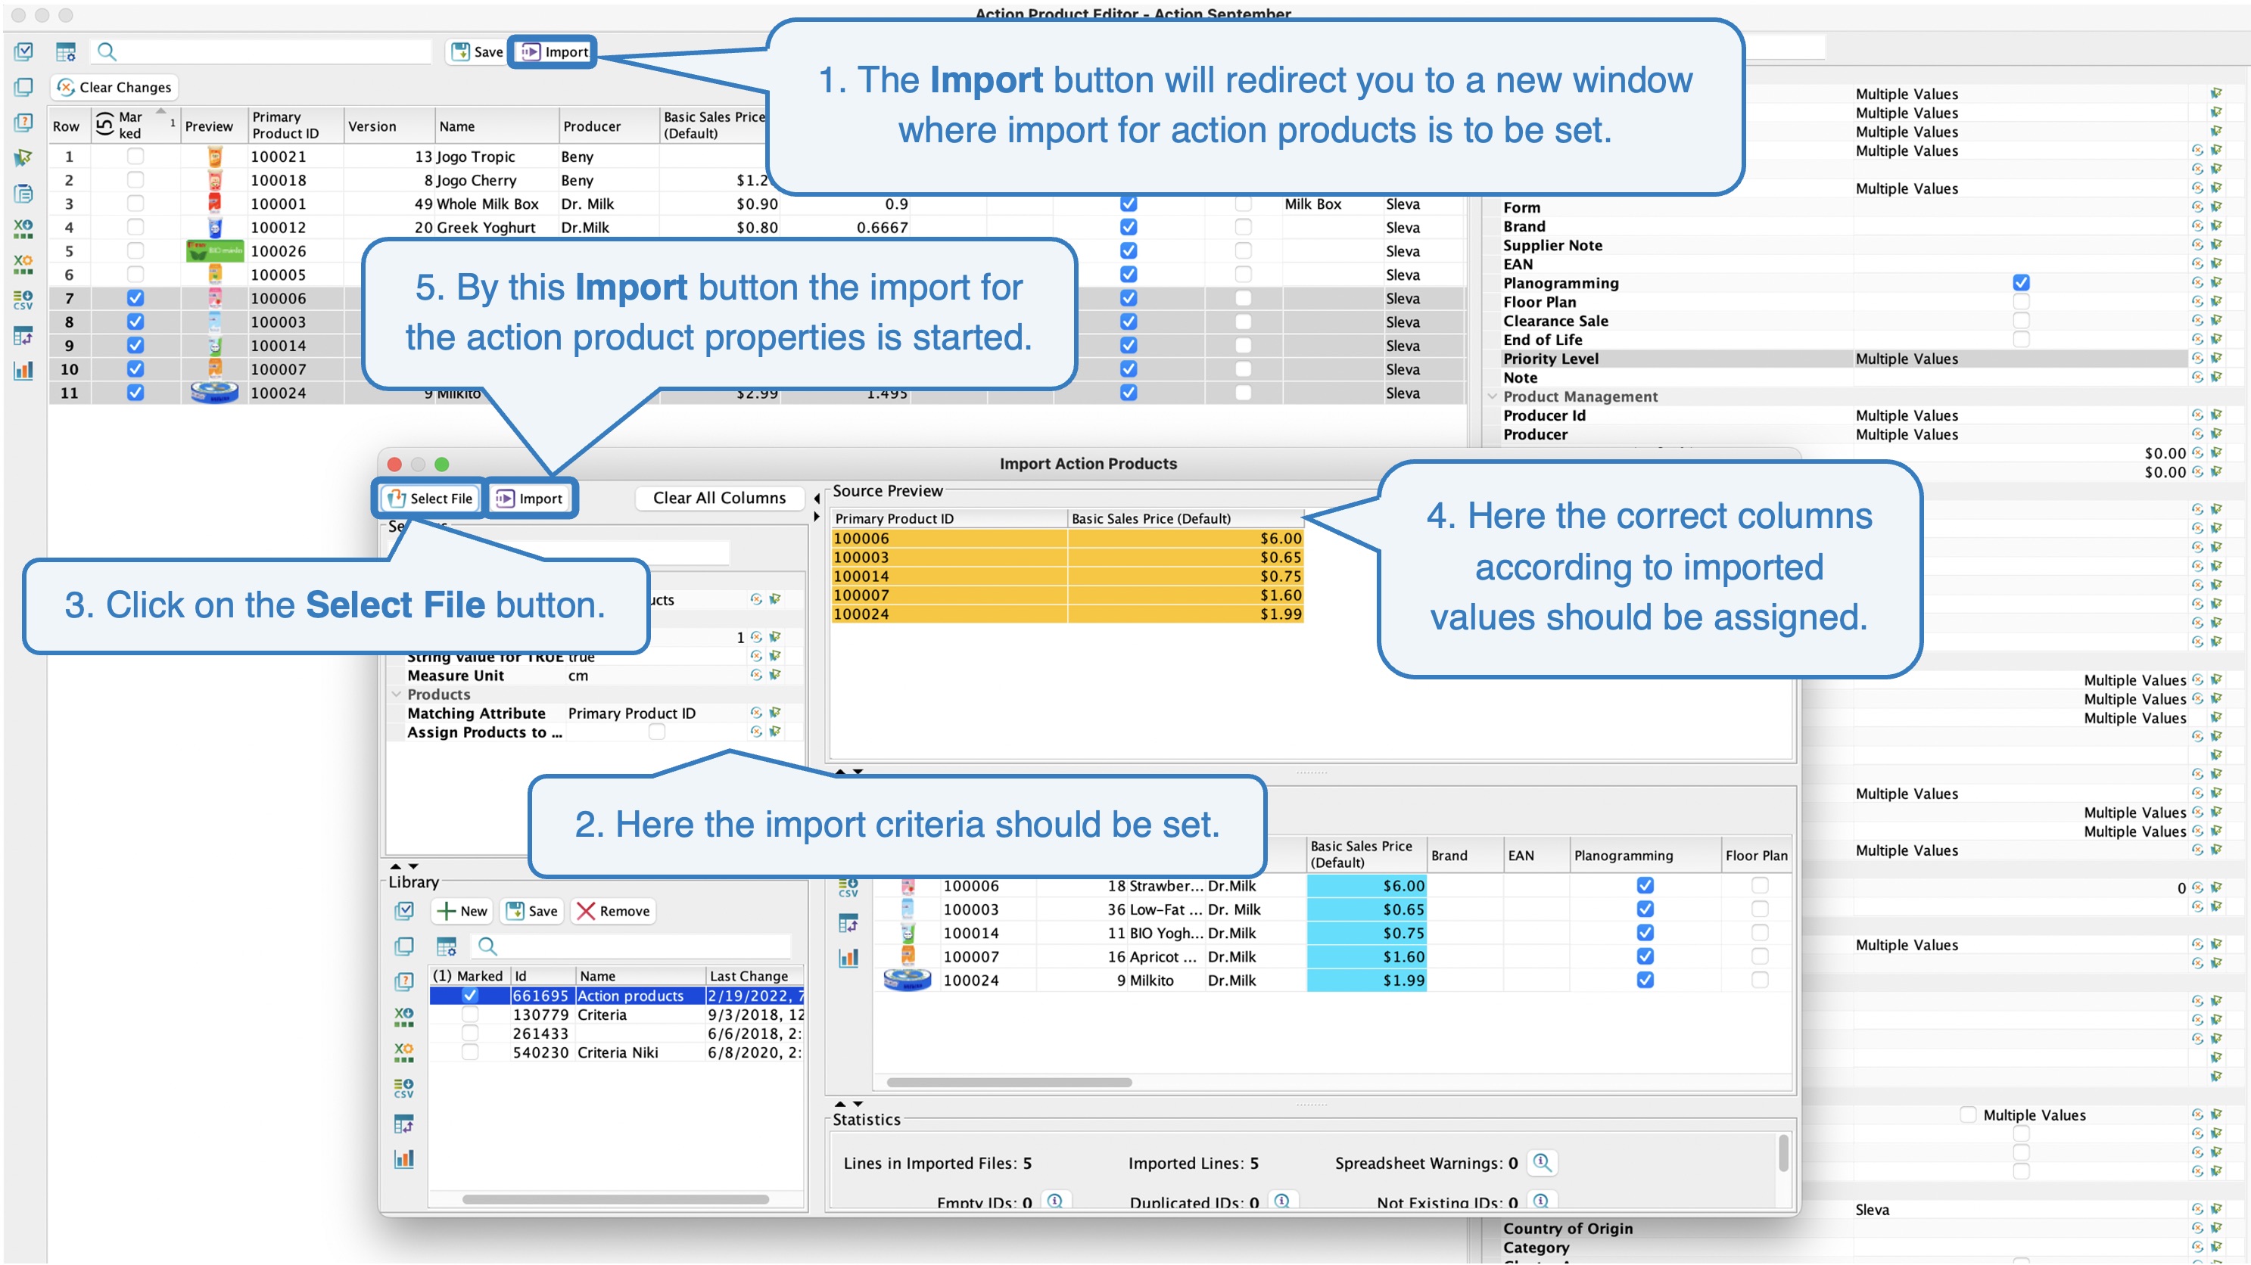
Task: Click Remove button in Library
Action: (613, 911)
